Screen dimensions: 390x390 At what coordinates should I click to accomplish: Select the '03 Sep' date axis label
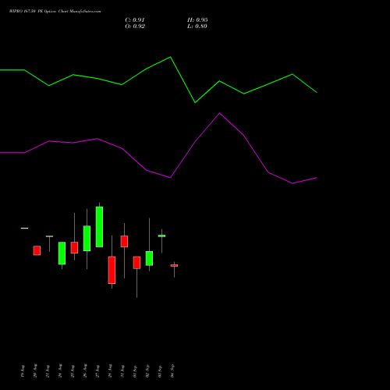[160, 371]
